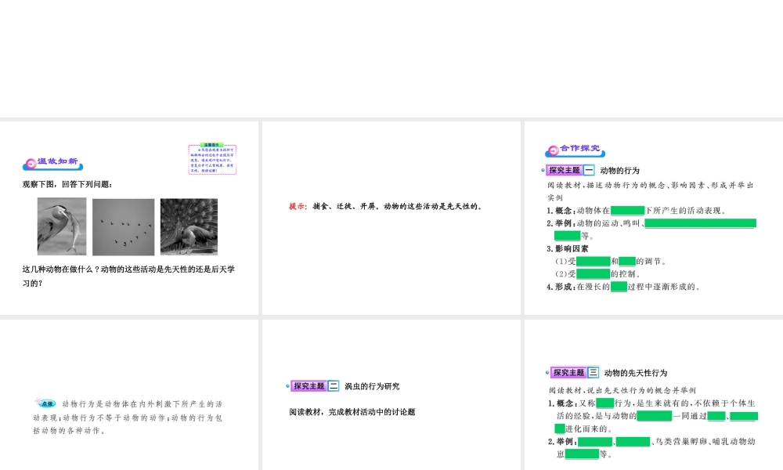The width and height of the screenshot is (783, 470).
Task: Click the heading 动物的行为
Action: tap(619, 170)
